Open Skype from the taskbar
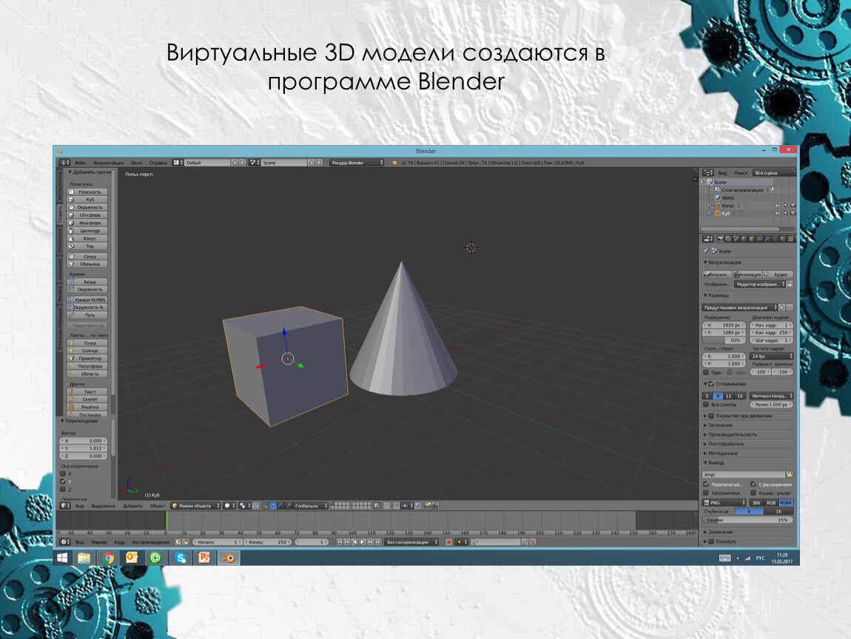Viewport: 851px width, 639px height. click(x=180, y=558)
